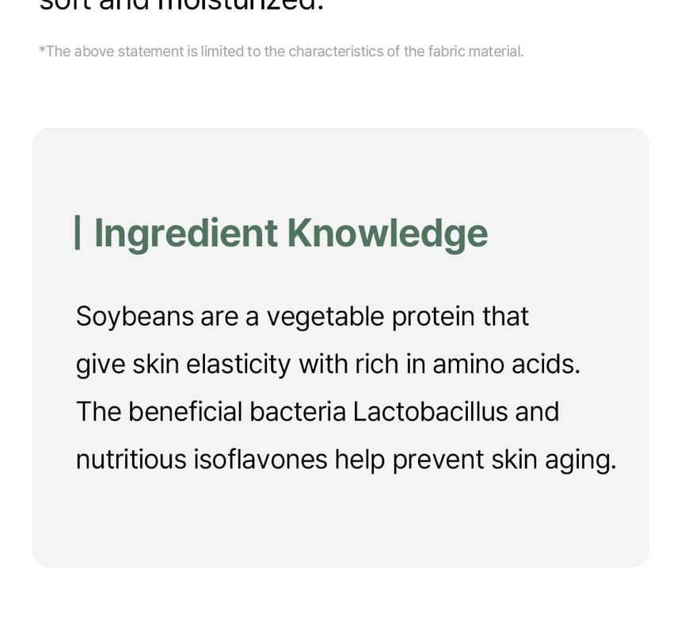Click the cut-off "soft and moisturized" text
This screenshot has width=681, height=637.
click(x=182, y=6)
